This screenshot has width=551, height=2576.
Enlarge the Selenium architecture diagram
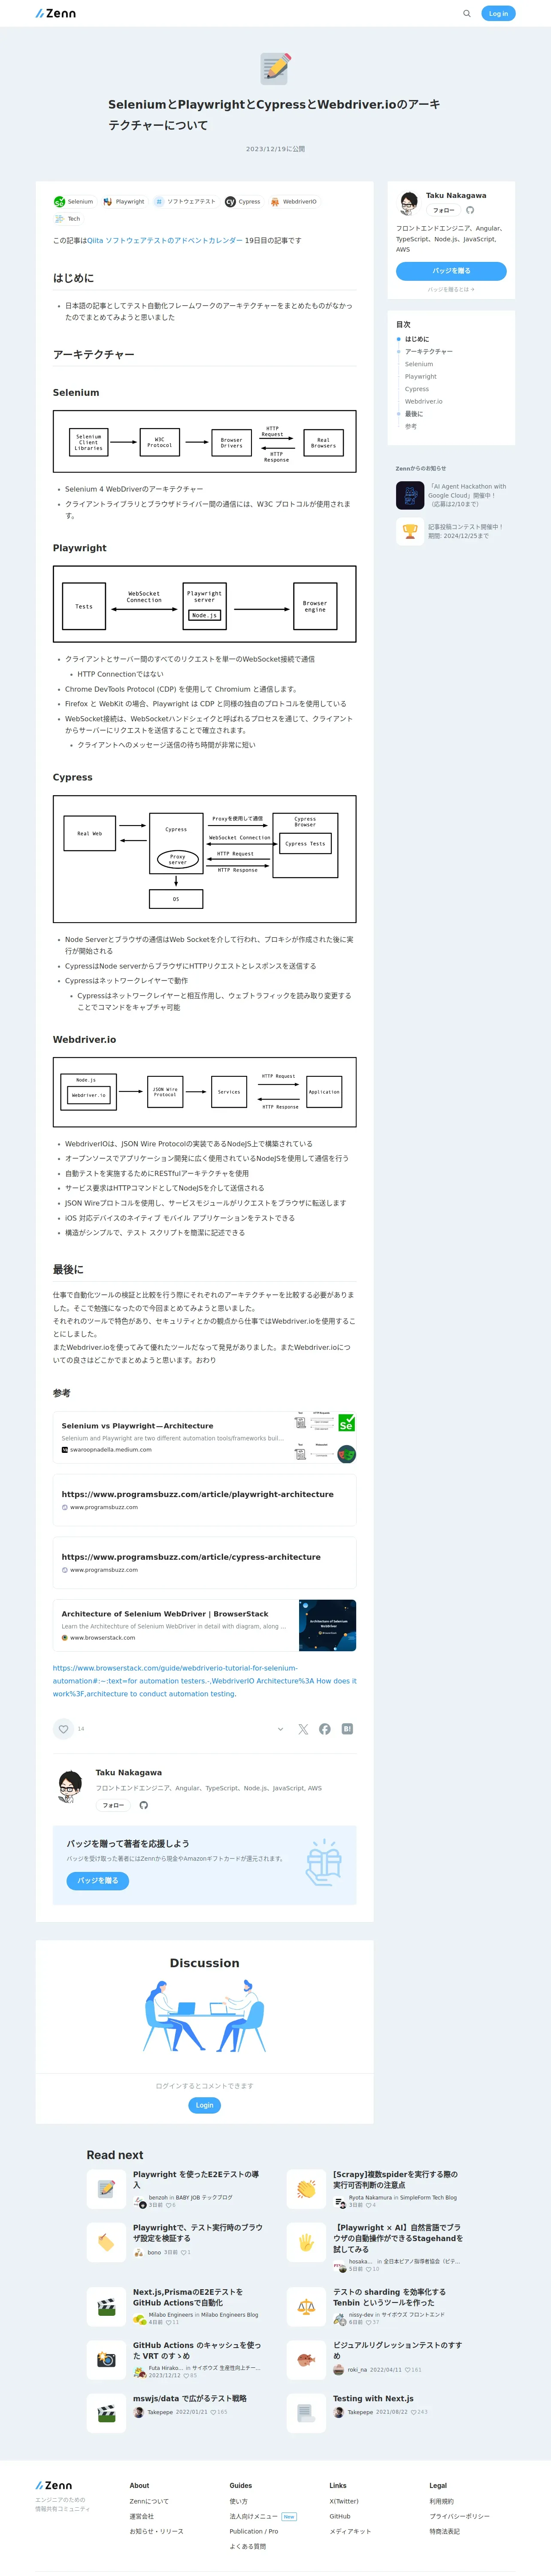204,441
